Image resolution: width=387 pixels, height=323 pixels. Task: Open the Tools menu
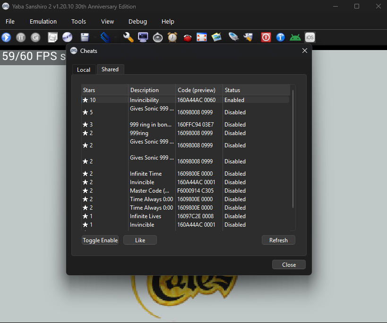point(78,22)
